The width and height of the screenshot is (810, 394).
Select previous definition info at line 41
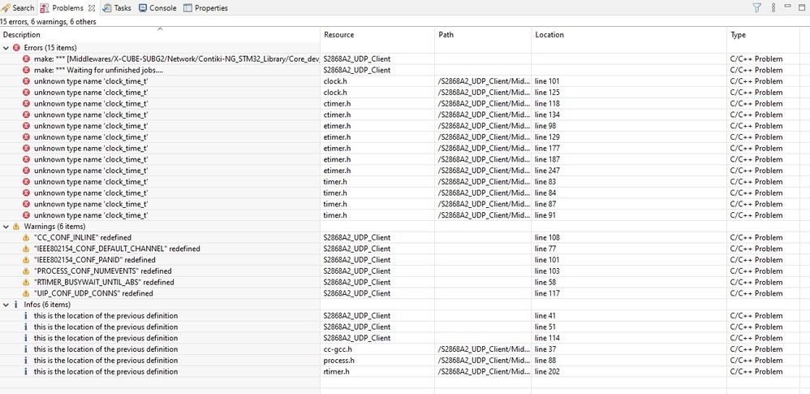click(x=106, y=316)
